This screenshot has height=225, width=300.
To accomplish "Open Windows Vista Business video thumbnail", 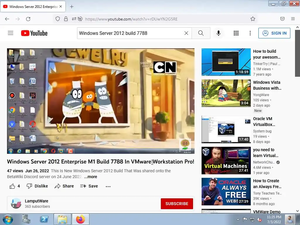I will pos(226,93).
